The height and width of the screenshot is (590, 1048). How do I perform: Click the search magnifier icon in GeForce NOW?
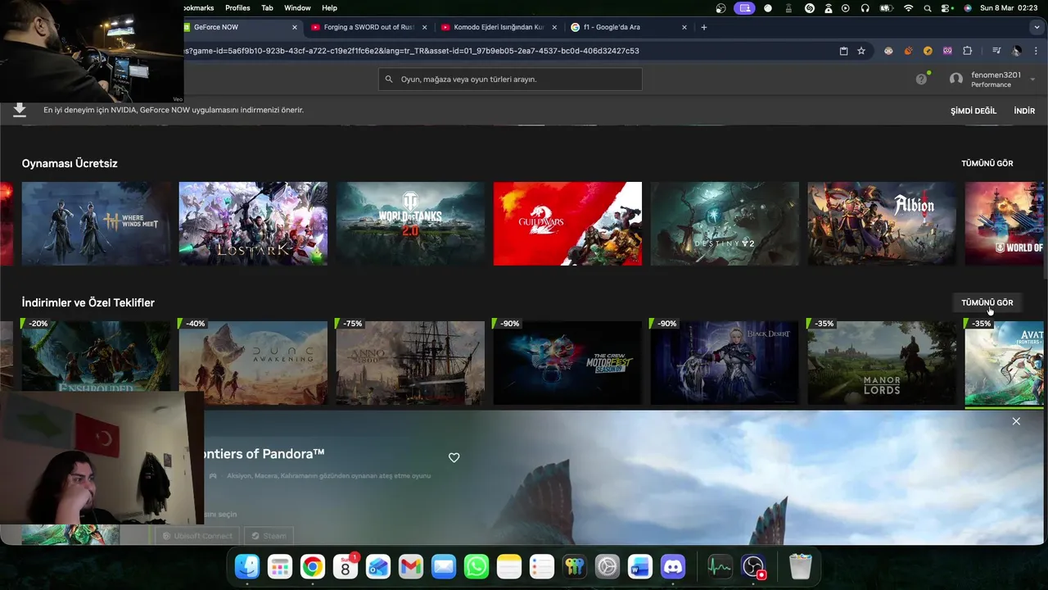tap(391, 79)
